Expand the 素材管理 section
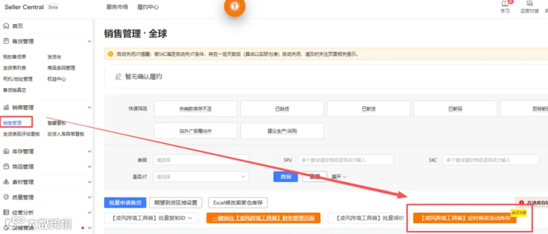Viewport: 548px width, 234px height. (x=90, y=182)
